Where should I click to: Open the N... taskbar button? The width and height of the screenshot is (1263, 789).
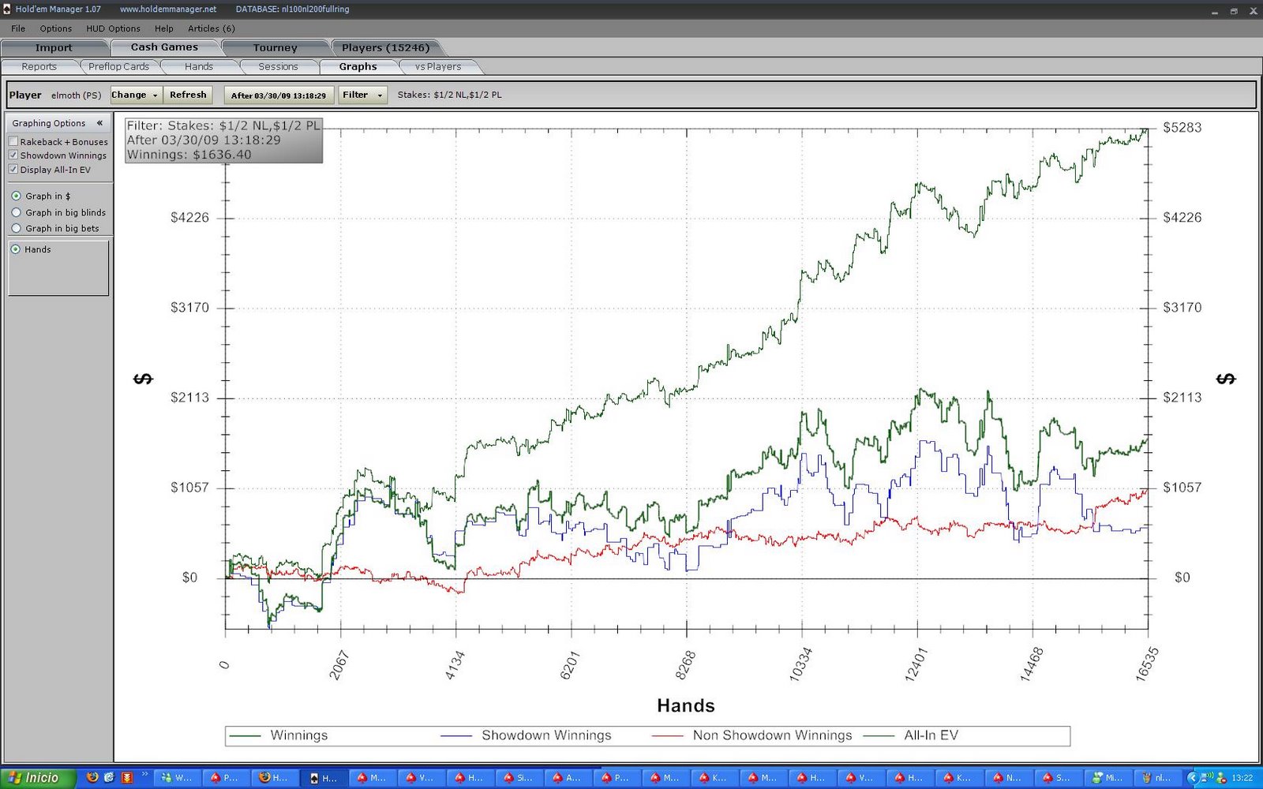[x=1008, y=778]
